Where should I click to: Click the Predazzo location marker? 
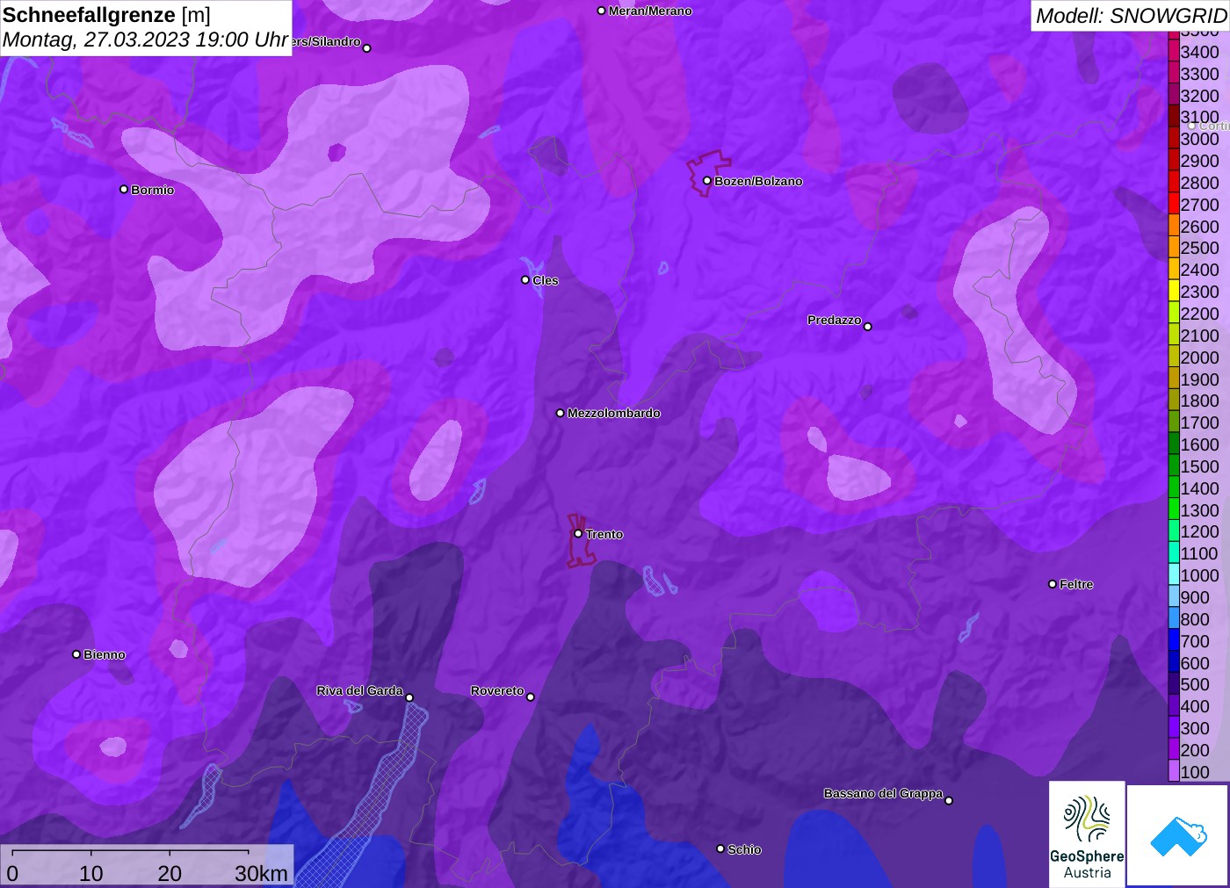click(868, 327)
